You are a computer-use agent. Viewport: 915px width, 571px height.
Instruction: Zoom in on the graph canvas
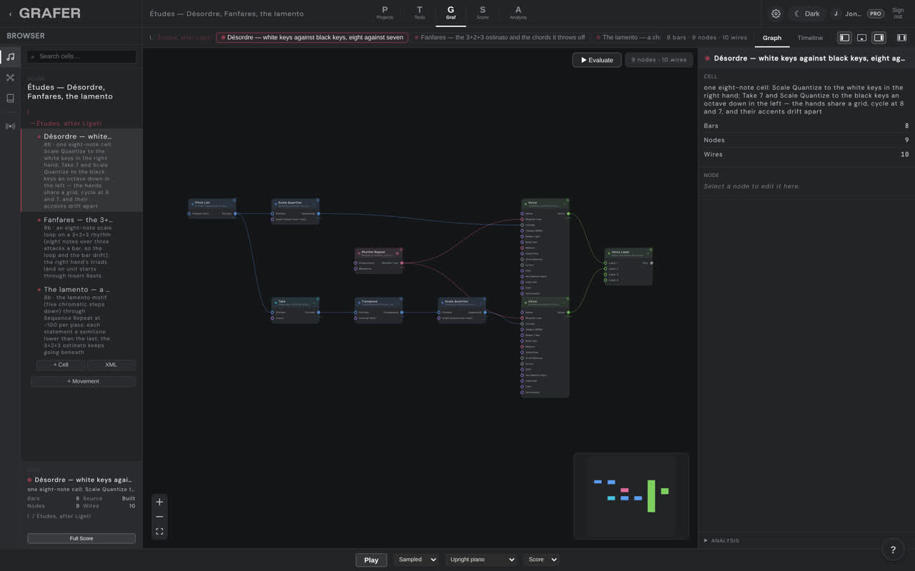click(x=159, y=502)
